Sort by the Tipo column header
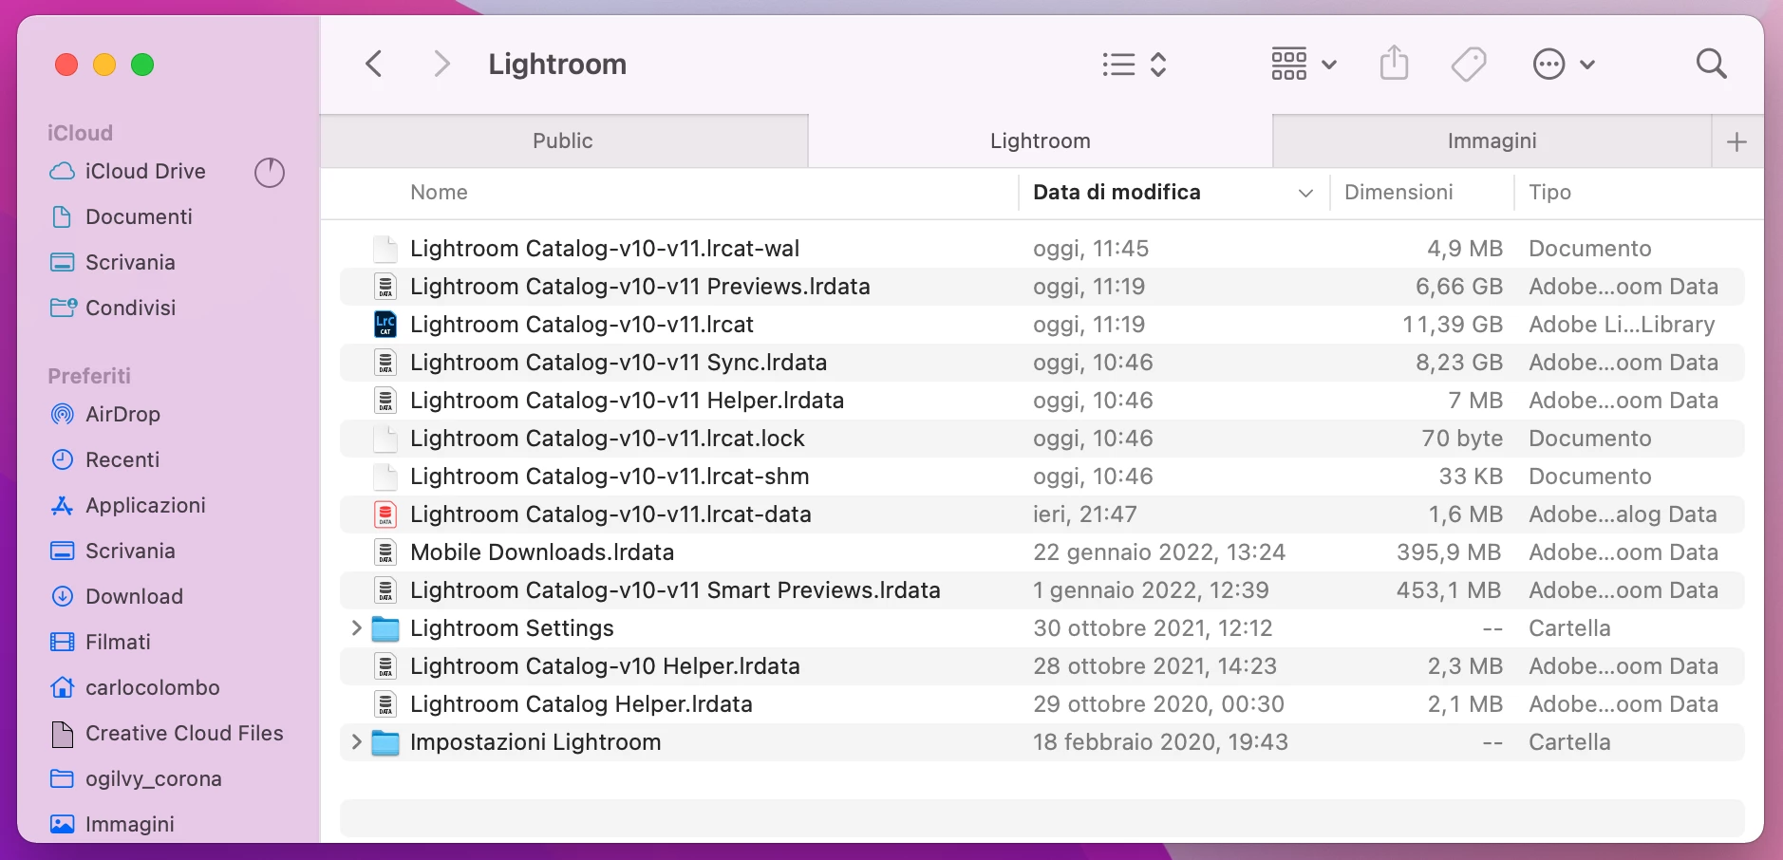The image size is (1783, 860). click(x=1549, y=192)
